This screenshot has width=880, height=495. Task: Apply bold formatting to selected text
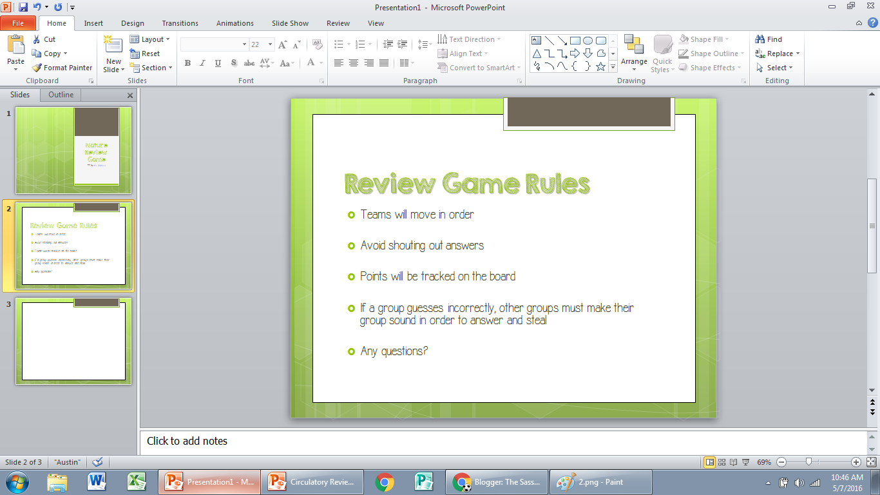click(187, 63)
